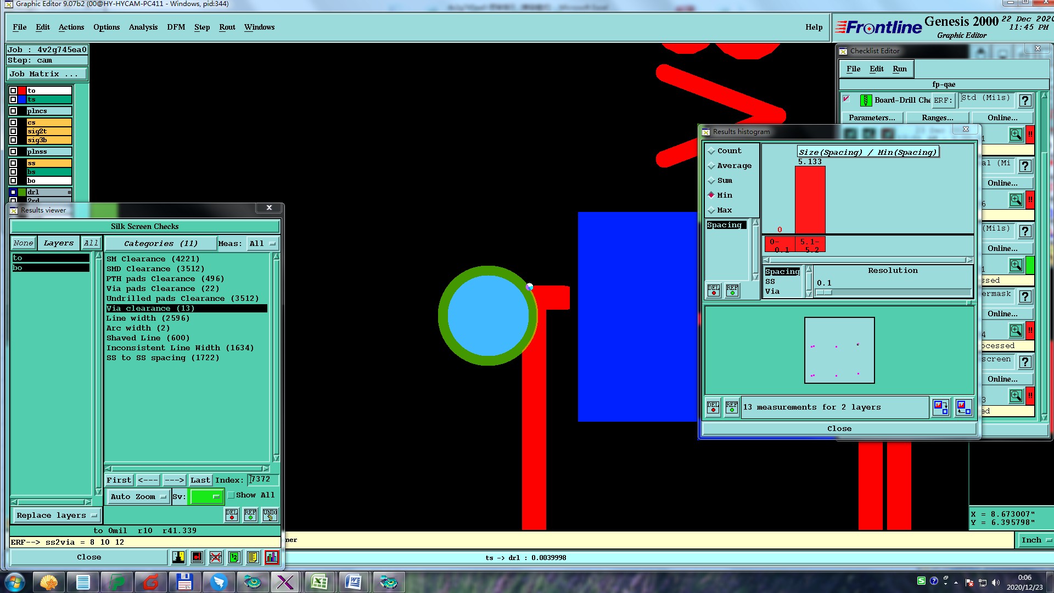Click the green numbered page icon
Image resolution: width=1054 pixels, height=593 pixels.
[234, 557]
